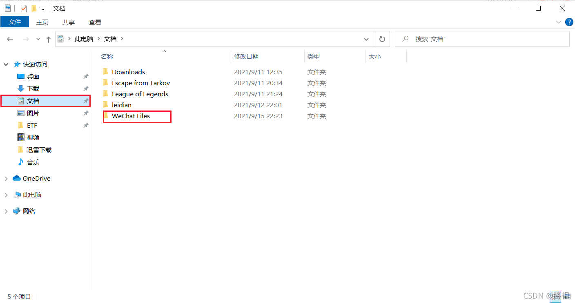Click the document icon in the address bar
575x303 pixels.
(x=60, y=38)
